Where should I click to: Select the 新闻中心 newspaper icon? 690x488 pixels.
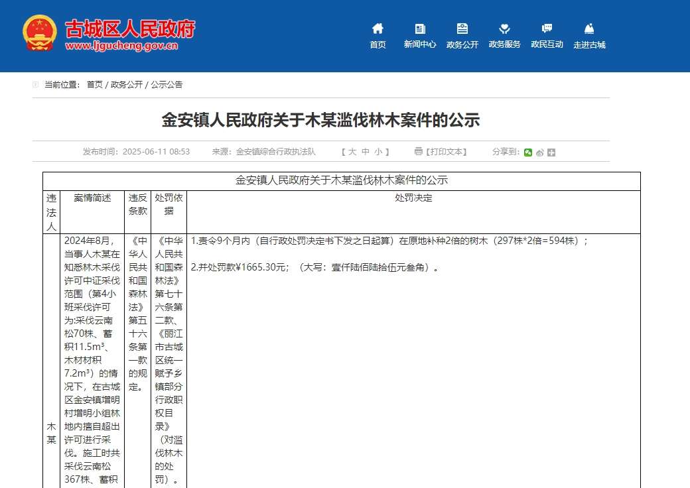420,29
